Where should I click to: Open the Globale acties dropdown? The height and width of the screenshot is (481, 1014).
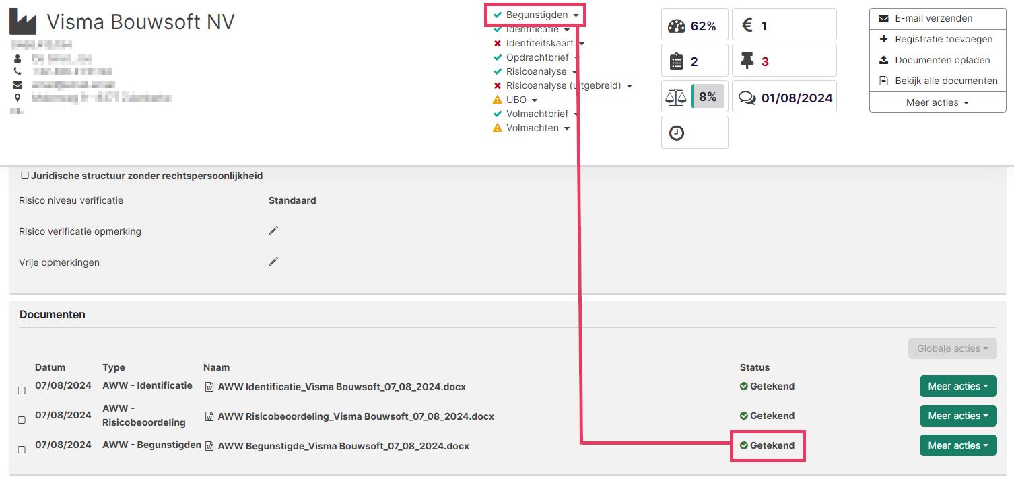pyautogui.click(x=952, y=348)
